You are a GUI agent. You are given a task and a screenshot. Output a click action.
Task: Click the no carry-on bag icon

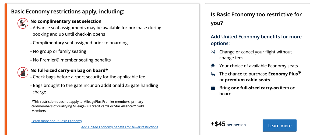pyautogui.click(x=23, y=72)
